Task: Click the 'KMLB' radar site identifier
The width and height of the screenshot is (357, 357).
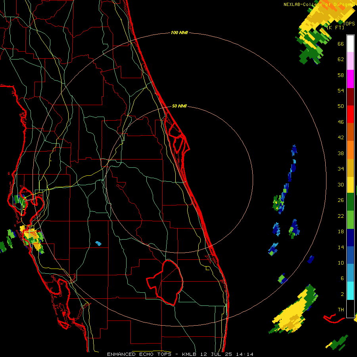Action: click(x=190, y=354)
